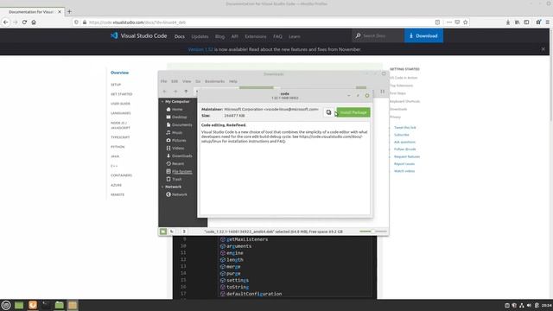
Task: Bookmark this page with the star icon
Action: (466, 22)
